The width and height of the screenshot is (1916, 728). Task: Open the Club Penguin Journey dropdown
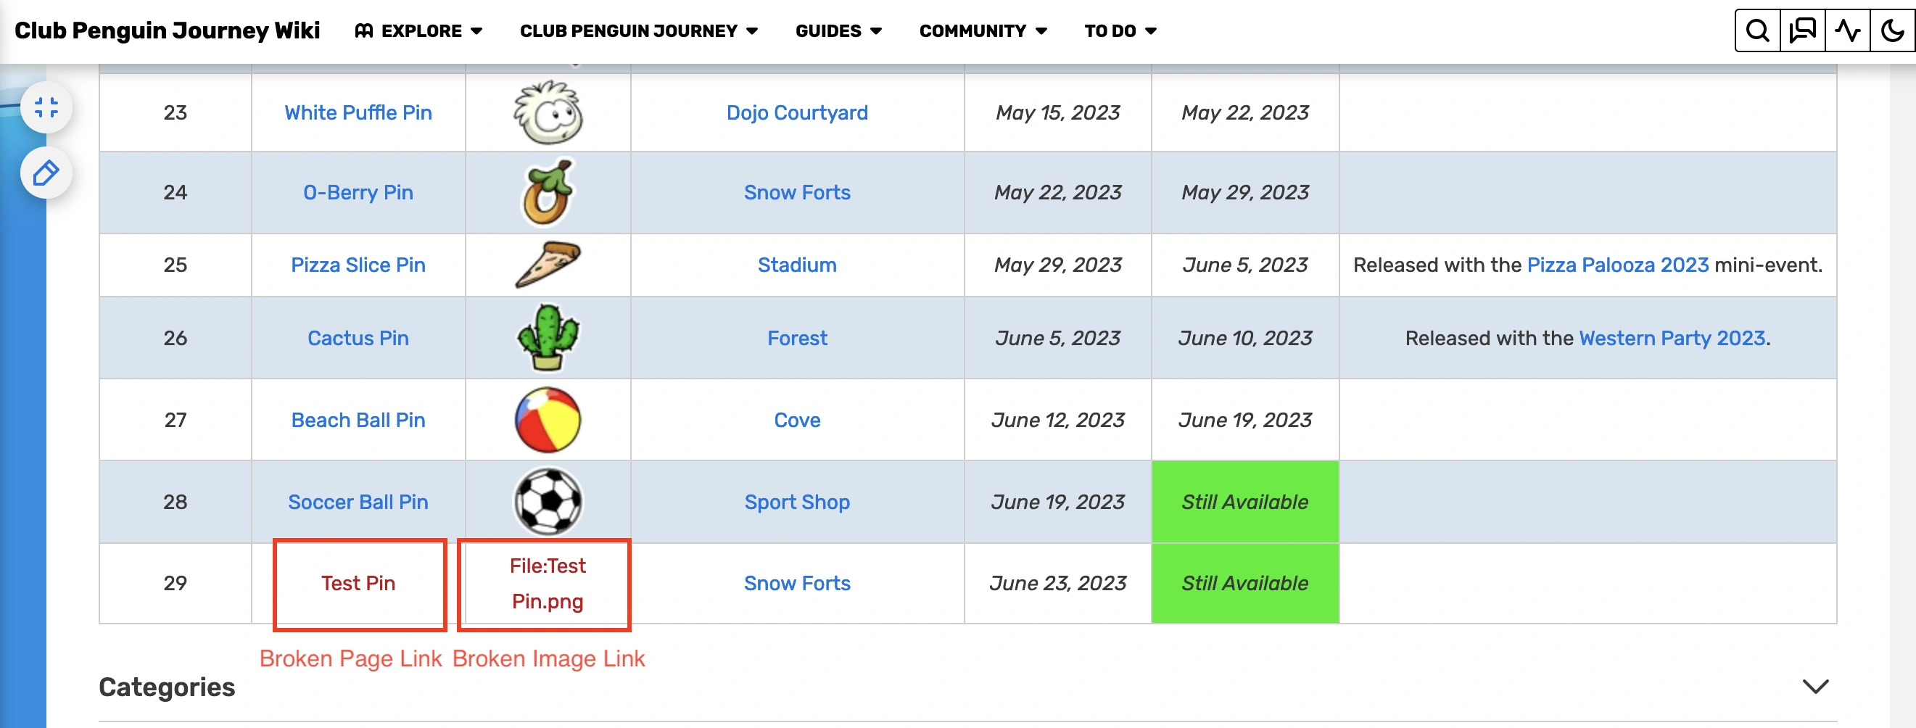(x=638, y=31)
